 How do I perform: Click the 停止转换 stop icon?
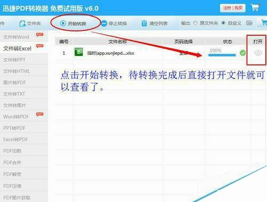pyautogui.click(x=104, y=23)
